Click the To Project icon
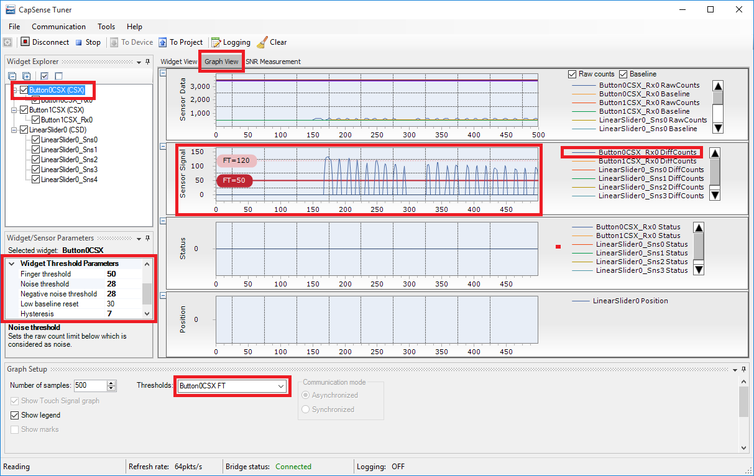The image size is (754, 476). point(163,42)
